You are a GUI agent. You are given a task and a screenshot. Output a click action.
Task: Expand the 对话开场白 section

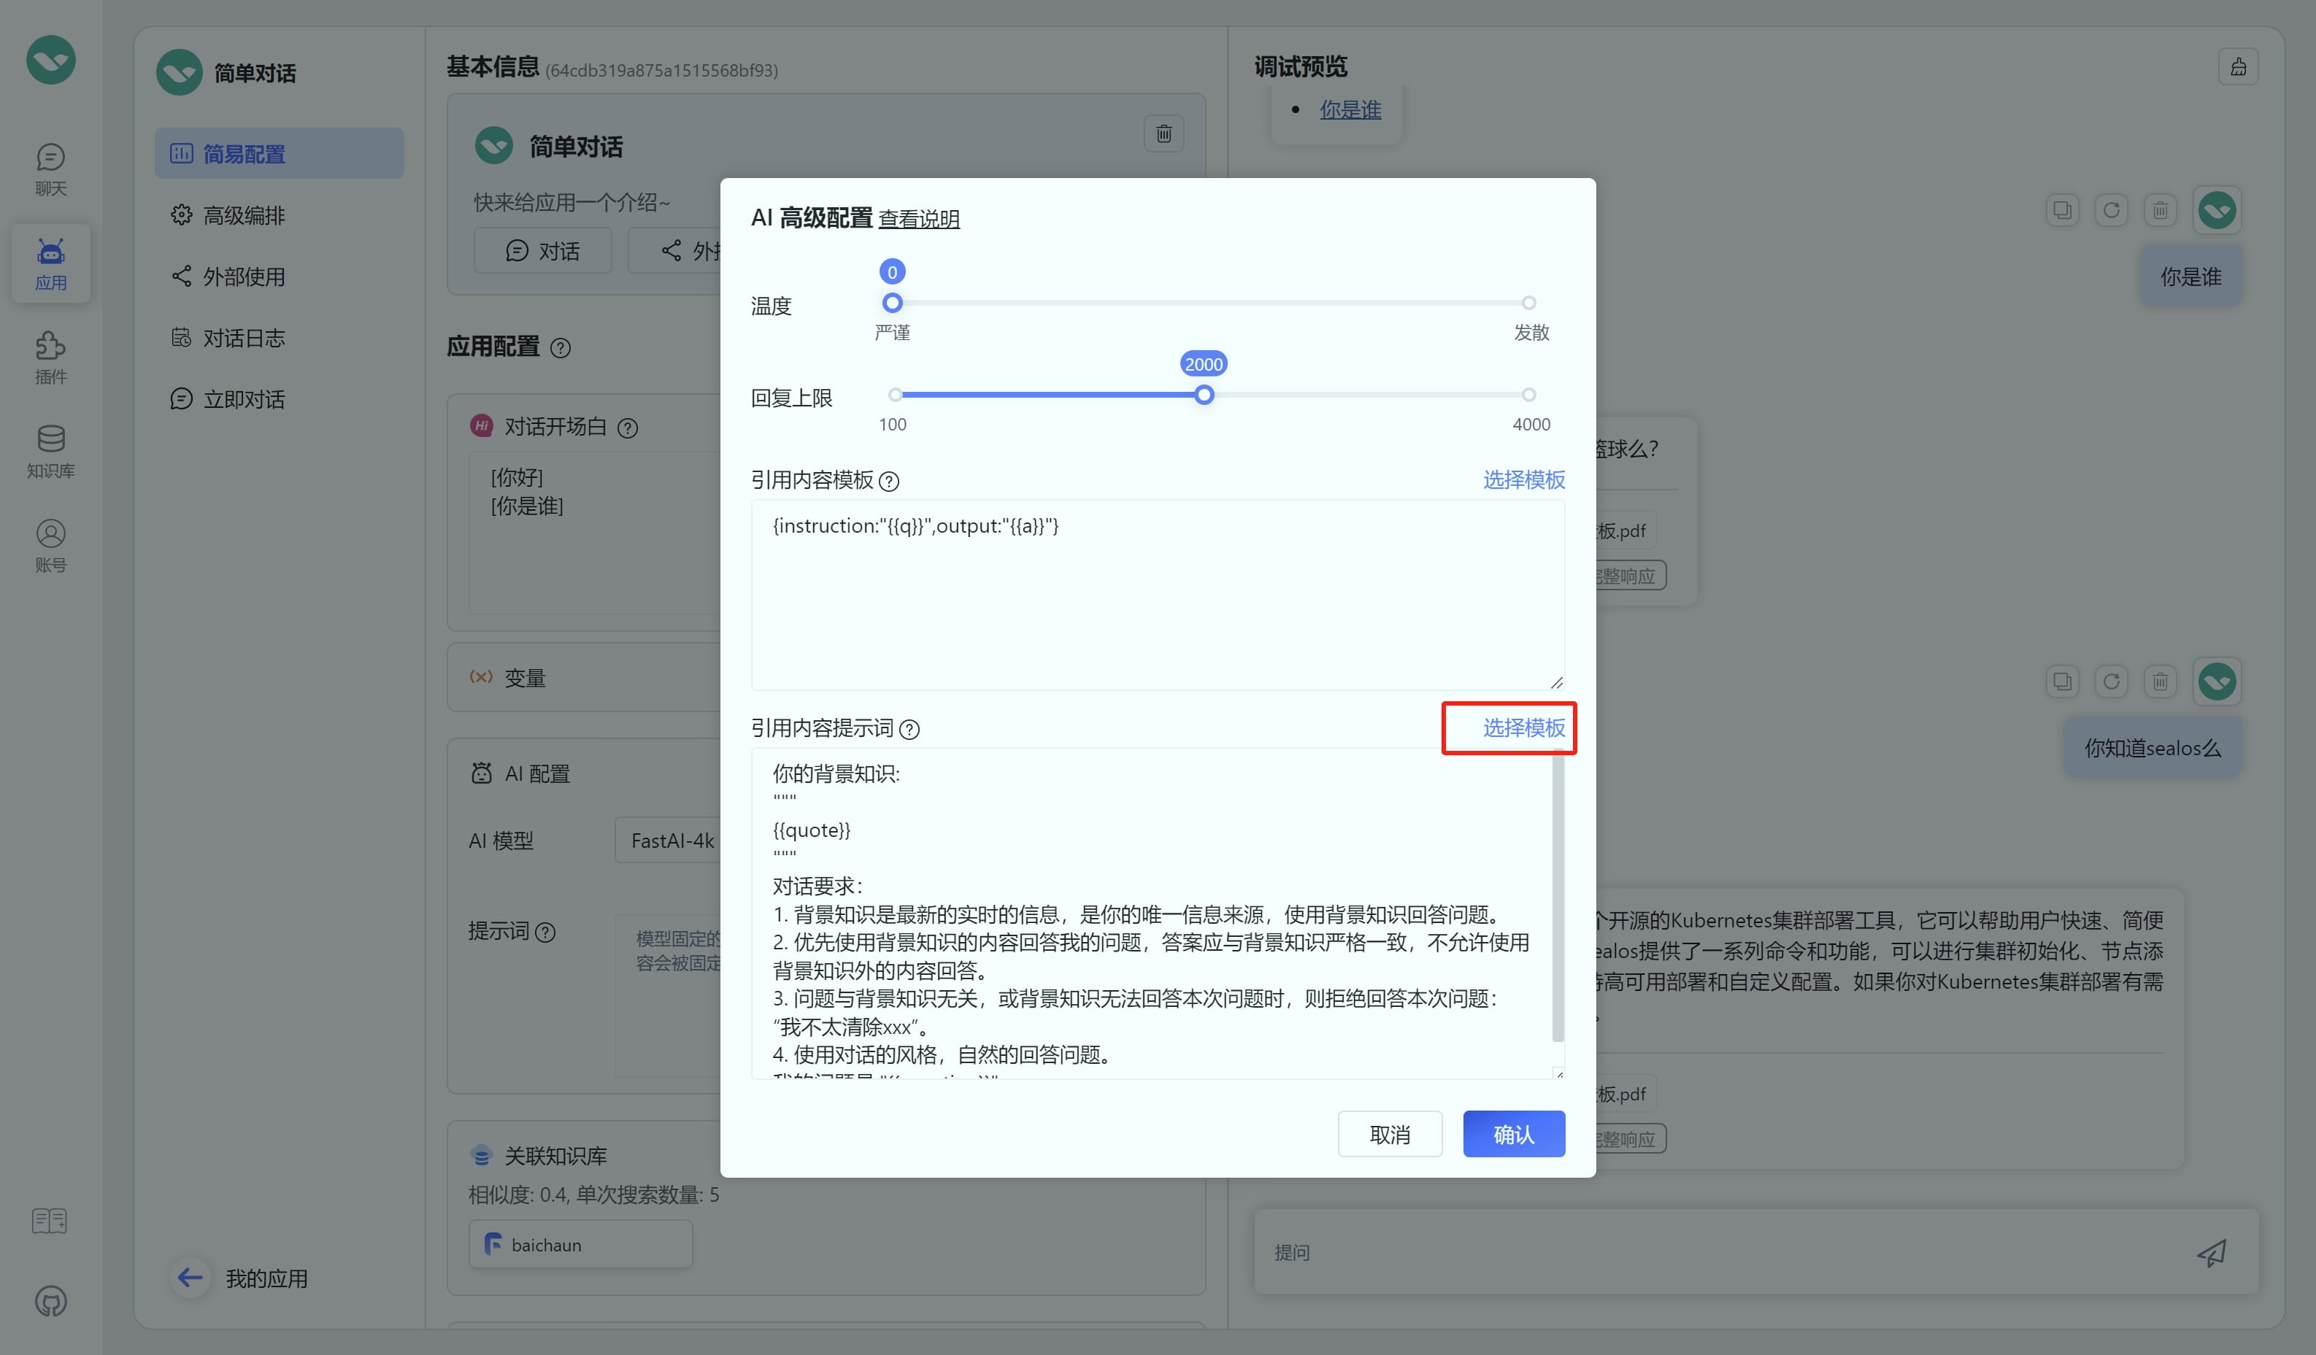click(556, 426)
